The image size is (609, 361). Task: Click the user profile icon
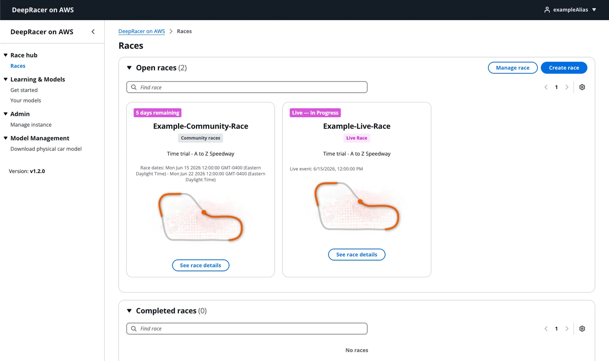coord(547,10)
